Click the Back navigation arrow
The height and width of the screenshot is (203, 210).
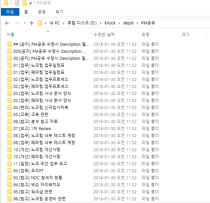[x=7, y=23]
